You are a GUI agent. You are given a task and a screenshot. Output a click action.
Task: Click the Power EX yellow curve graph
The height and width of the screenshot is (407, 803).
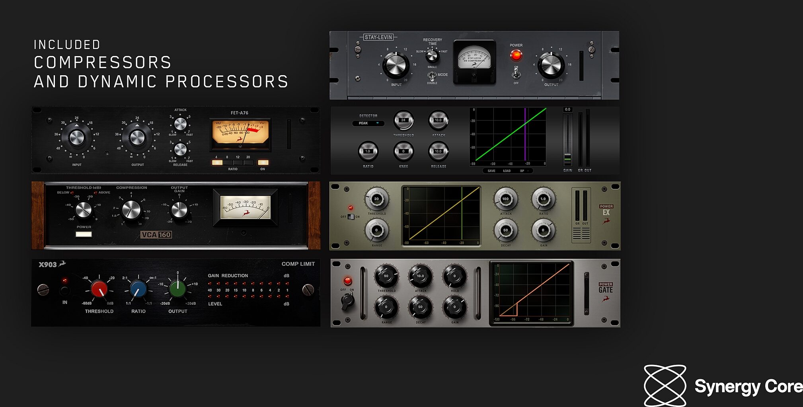441,216
